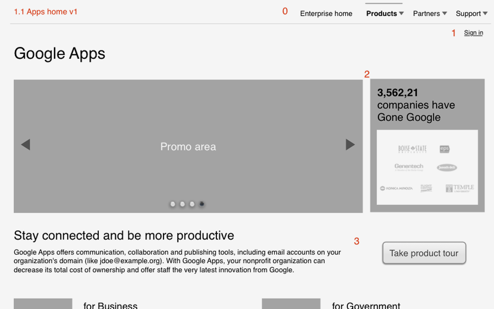Image resolution: width=494 pixels, height=309 pixels.
Task: Select the first promo carousel dot
Action: point(172,204)
